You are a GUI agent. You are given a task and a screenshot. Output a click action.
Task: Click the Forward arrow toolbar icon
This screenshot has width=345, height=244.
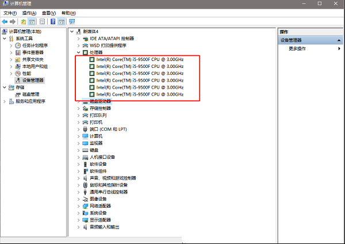(x=13, y=21)
